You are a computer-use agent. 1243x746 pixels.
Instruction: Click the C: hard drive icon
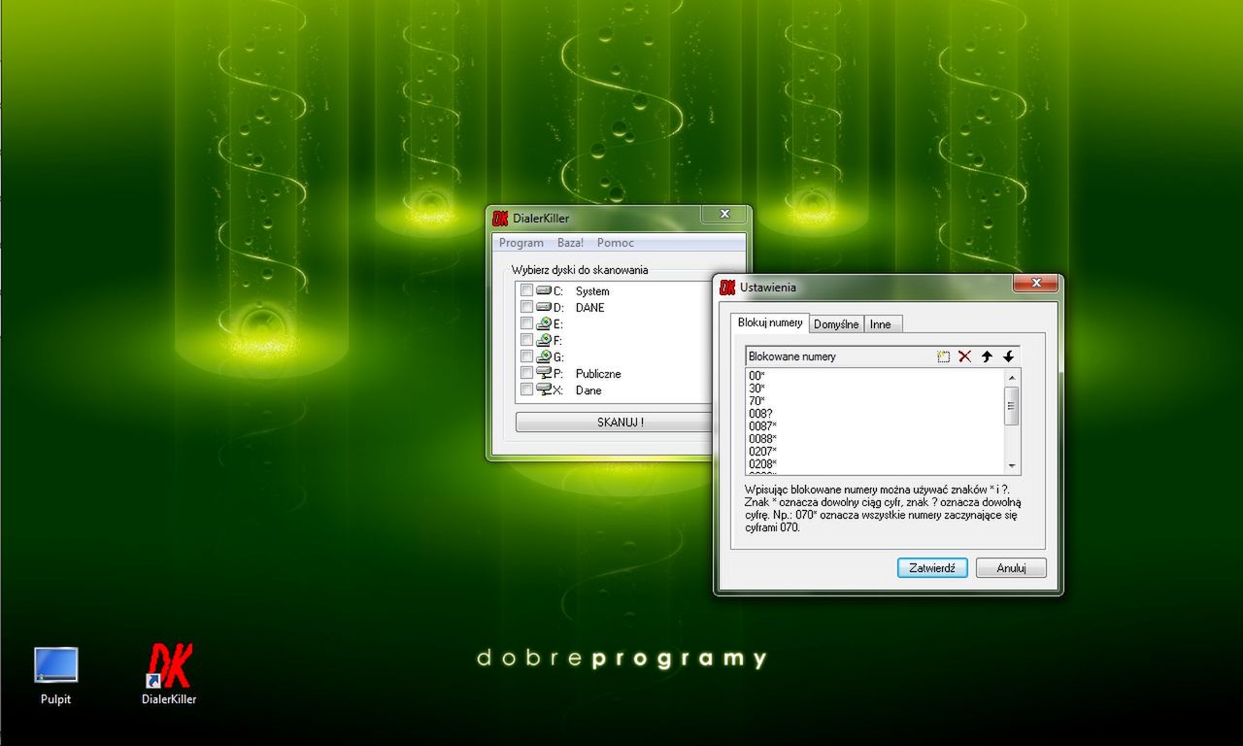click(x=544, y=290)
